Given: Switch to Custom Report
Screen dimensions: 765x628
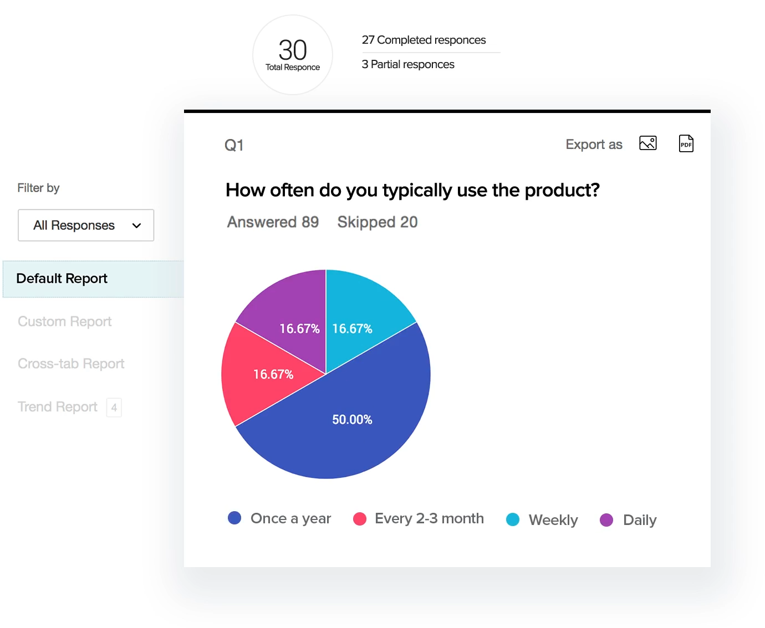Looking at the screenshot, I should click(64, 322).
